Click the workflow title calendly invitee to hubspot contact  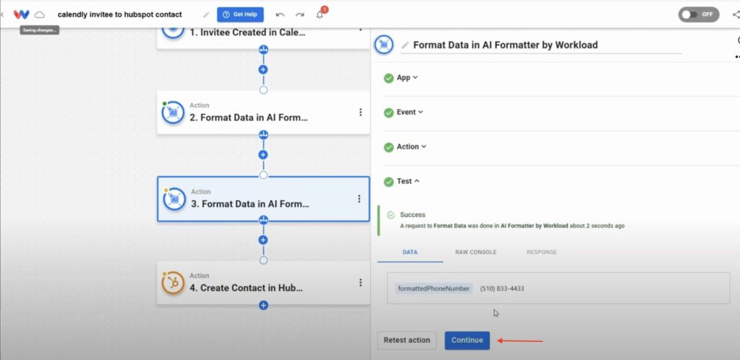tap(120, 14)
